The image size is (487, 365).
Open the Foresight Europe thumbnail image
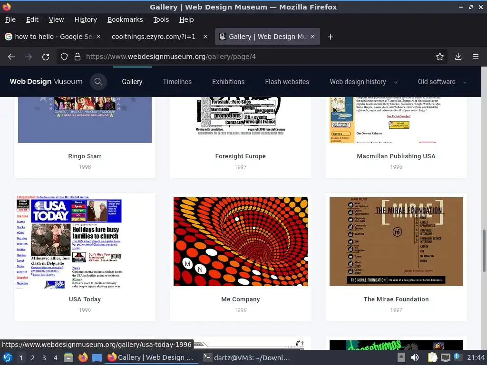pyautogui.click(x=240, y=117)
